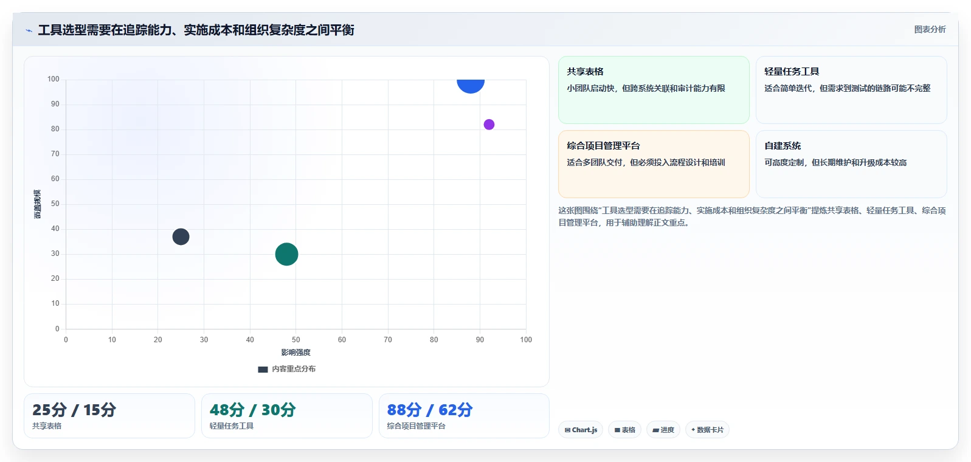Image resolution: width=971 pixels, height=462 pixels.
Task: Click the chart summary paragraph starting 这张图围绕
Action: pos(752,216)
